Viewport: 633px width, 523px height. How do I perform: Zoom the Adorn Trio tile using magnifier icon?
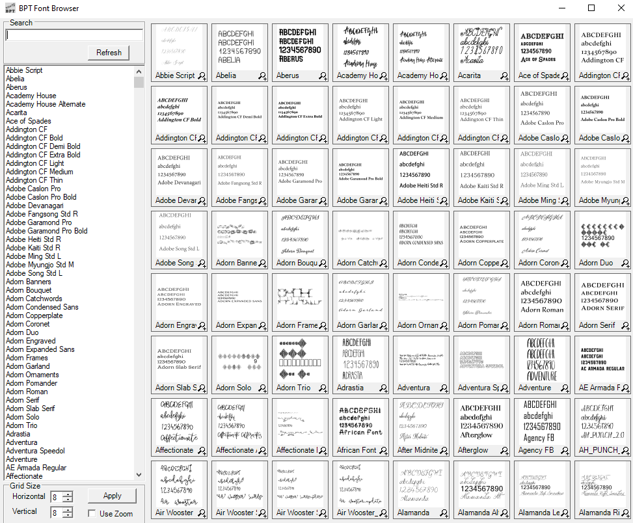[x=323, y=388]
